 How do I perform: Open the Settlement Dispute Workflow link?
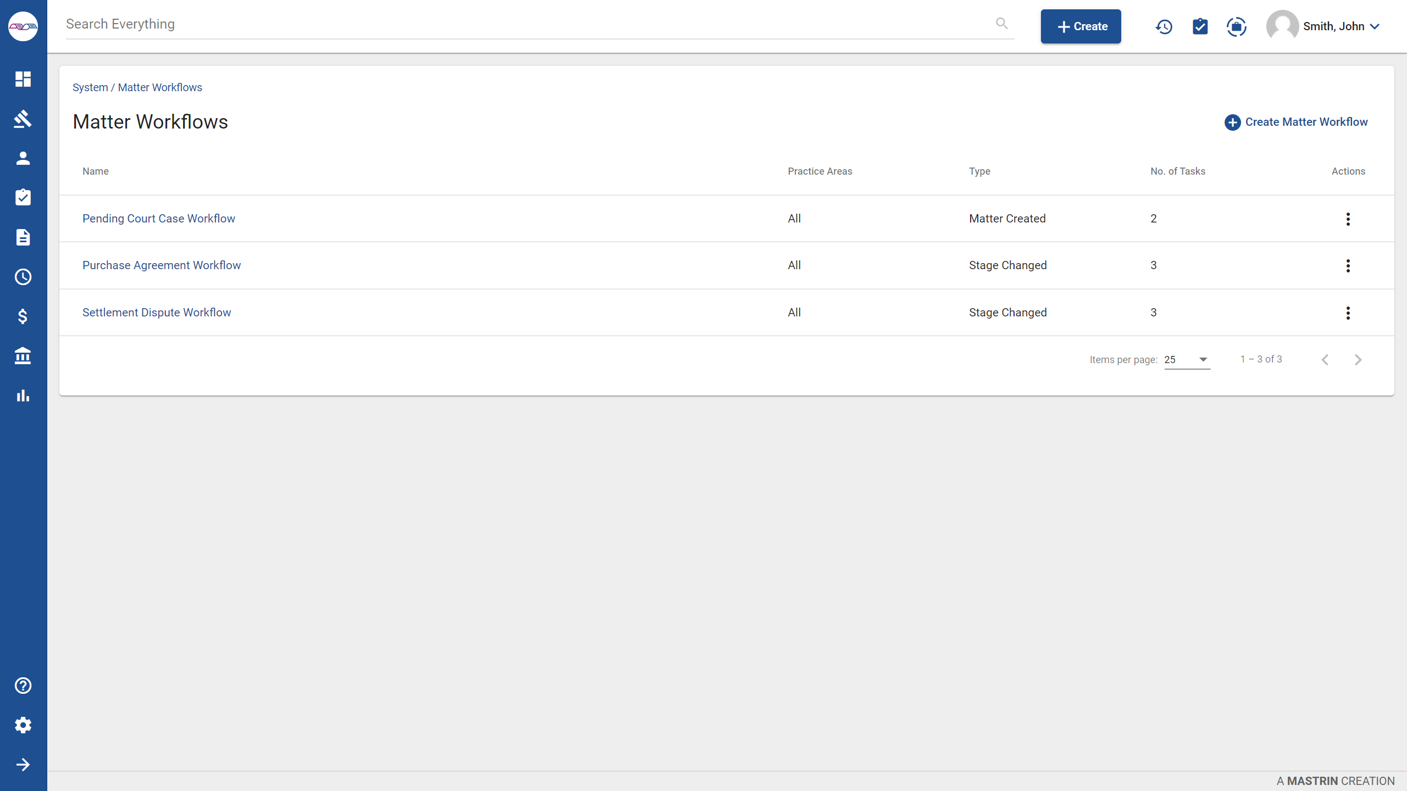[157, 312]
